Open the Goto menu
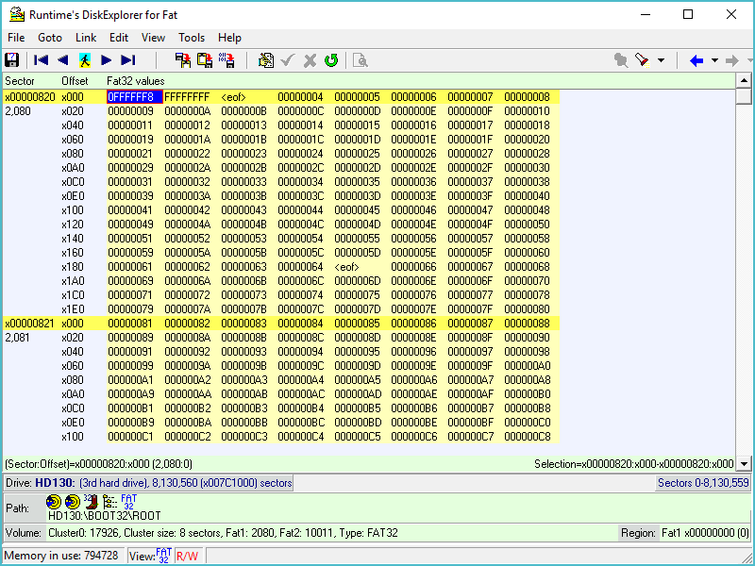The height and width of the screenshot is (566, 755). coord(50,38)
